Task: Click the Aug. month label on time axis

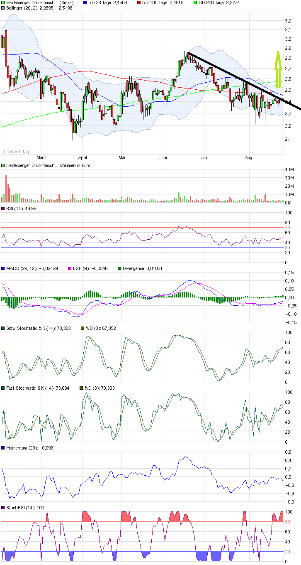Action: click(x=249, y=157)
